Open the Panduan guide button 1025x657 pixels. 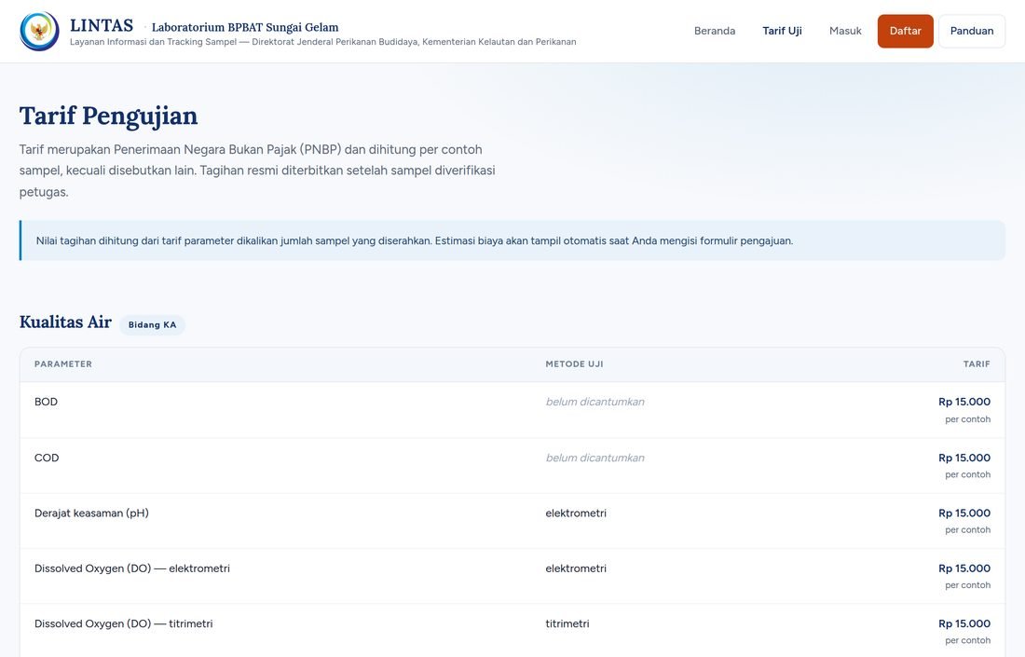coord(971,31)
